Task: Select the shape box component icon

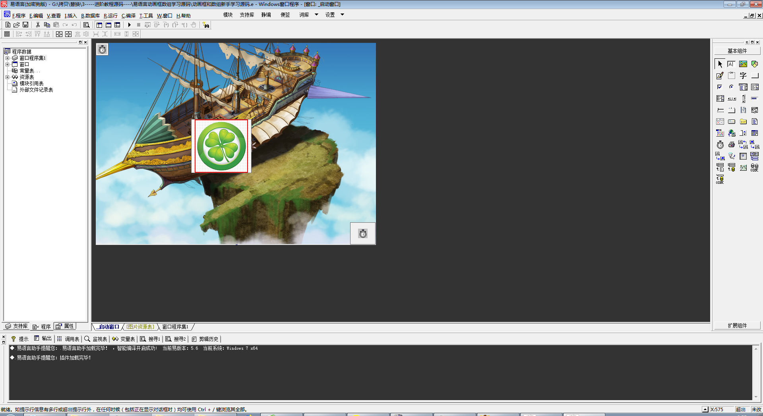Action: tap(755, 64)
